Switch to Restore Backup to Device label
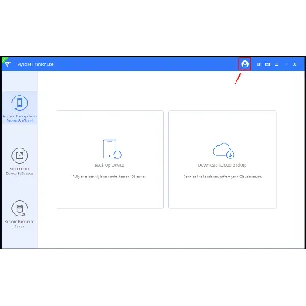This screenshot has width=306, height=306. point(19,224)
